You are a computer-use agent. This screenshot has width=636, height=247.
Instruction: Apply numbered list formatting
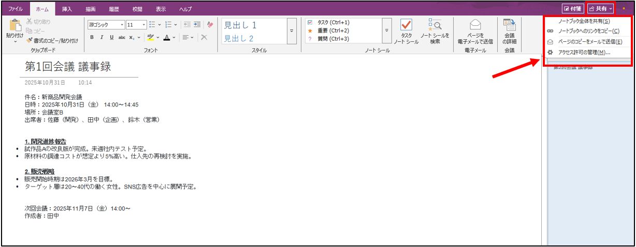click(169, 24)
